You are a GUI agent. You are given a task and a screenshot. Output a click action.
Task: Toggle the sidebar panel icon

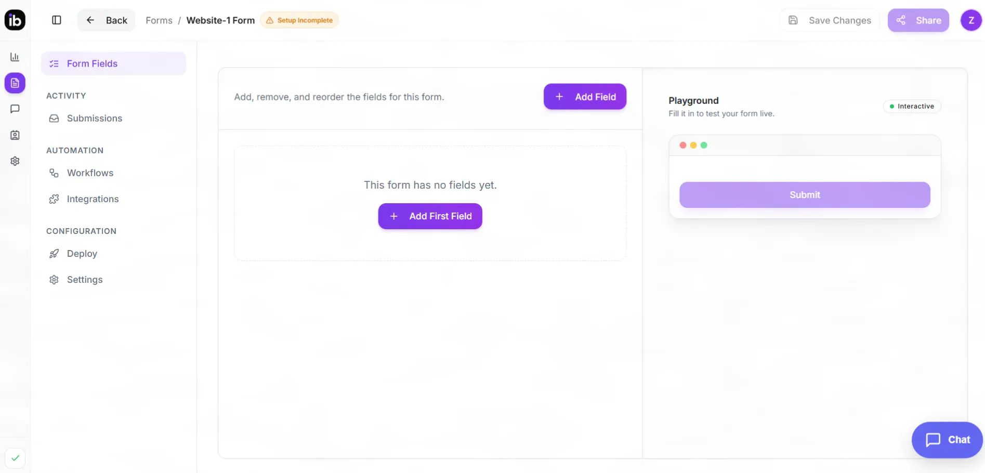(x=57, y=20)
